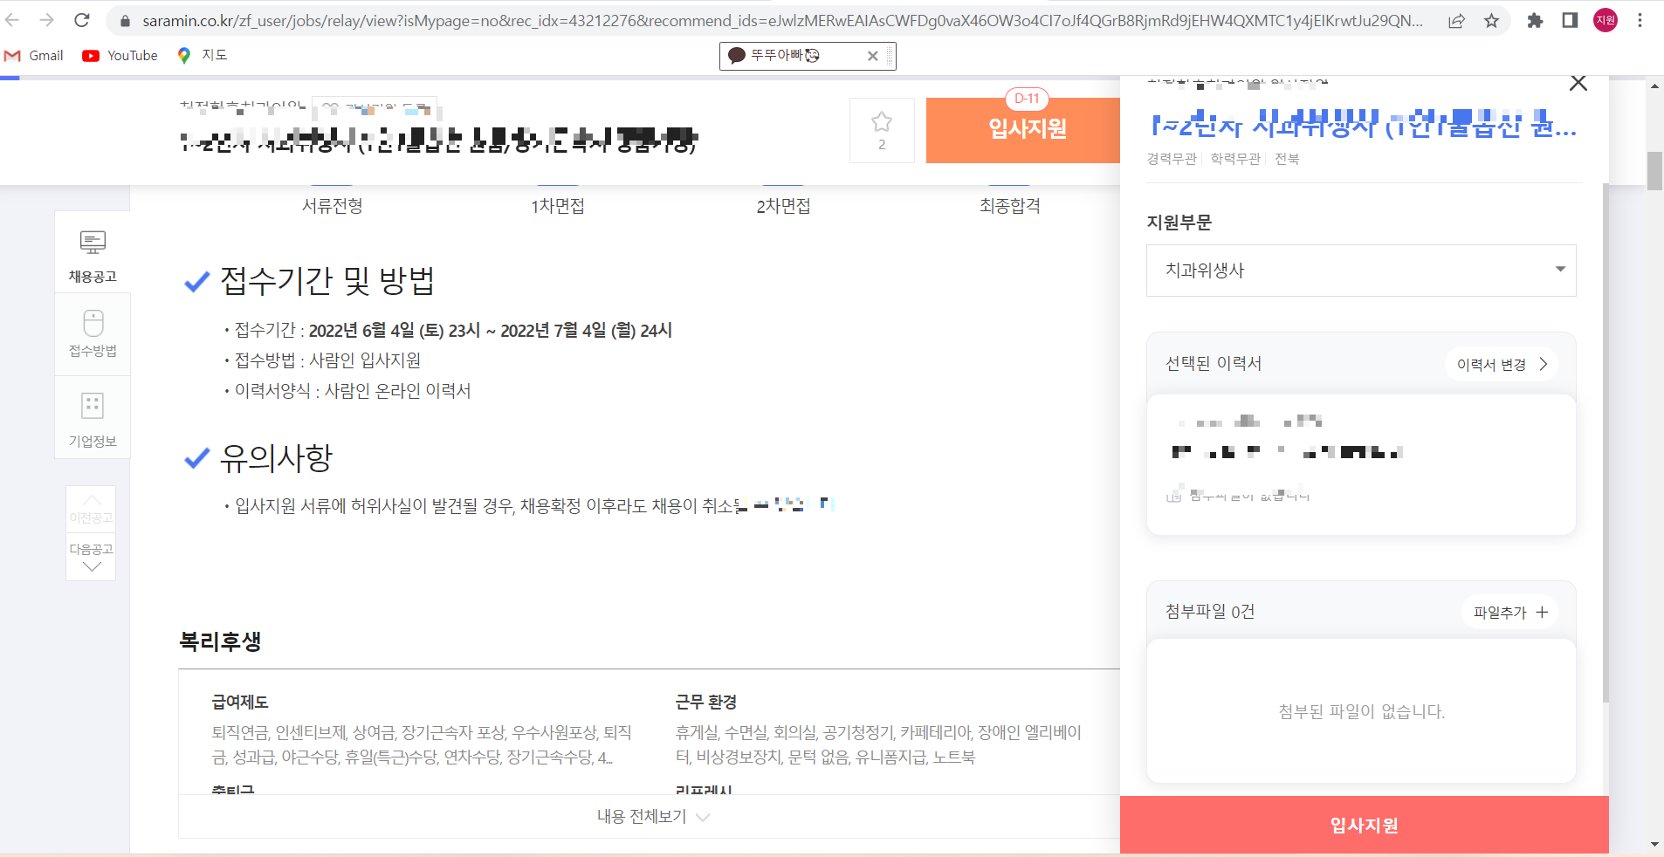This screenshot has height=857, width=1664.
Task: Go forward with the browser forward arrow
Action: point(47,20)
